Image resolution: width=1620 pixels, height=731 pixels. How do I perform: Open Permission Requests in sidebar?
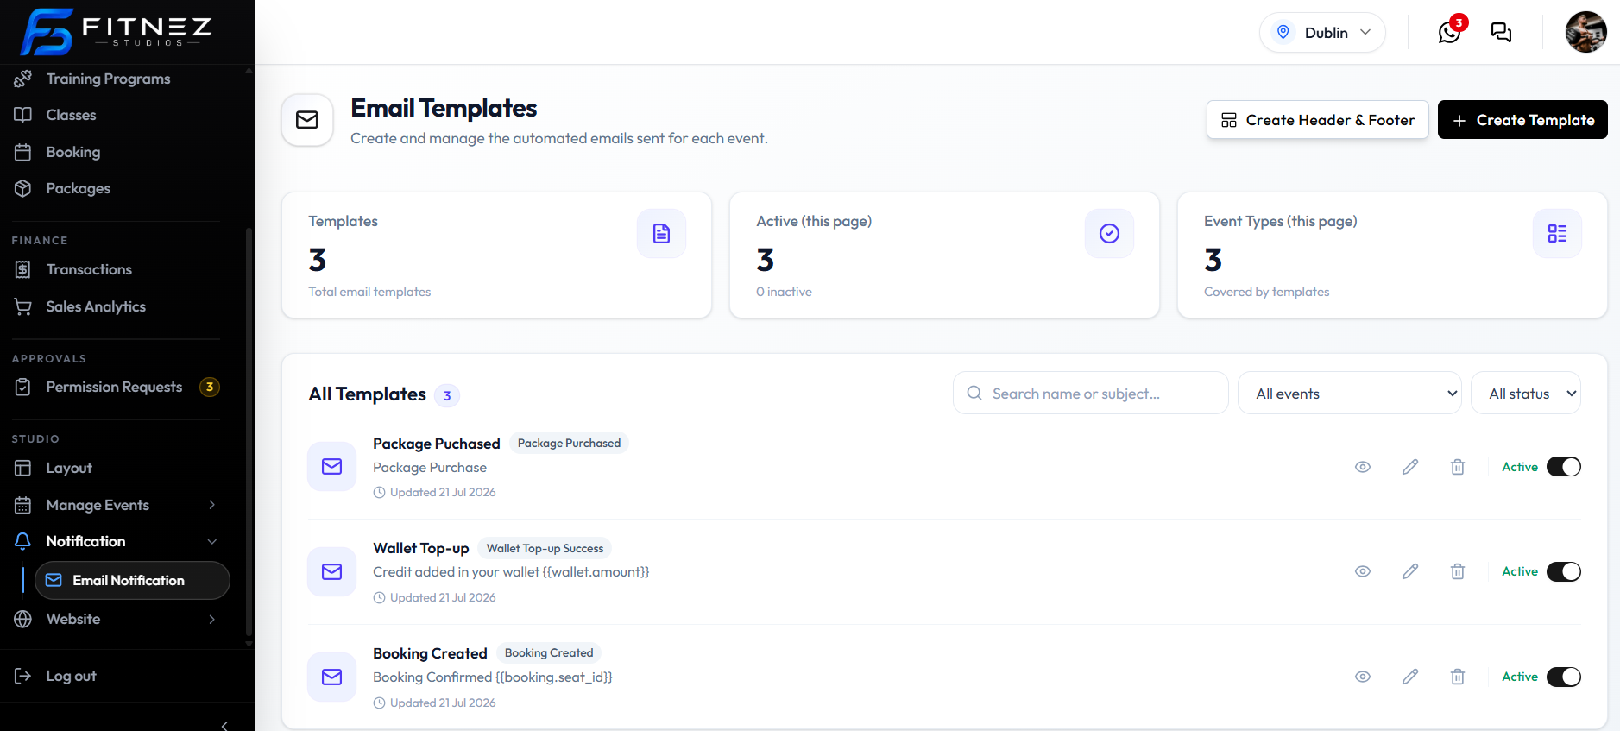point(115,387)
